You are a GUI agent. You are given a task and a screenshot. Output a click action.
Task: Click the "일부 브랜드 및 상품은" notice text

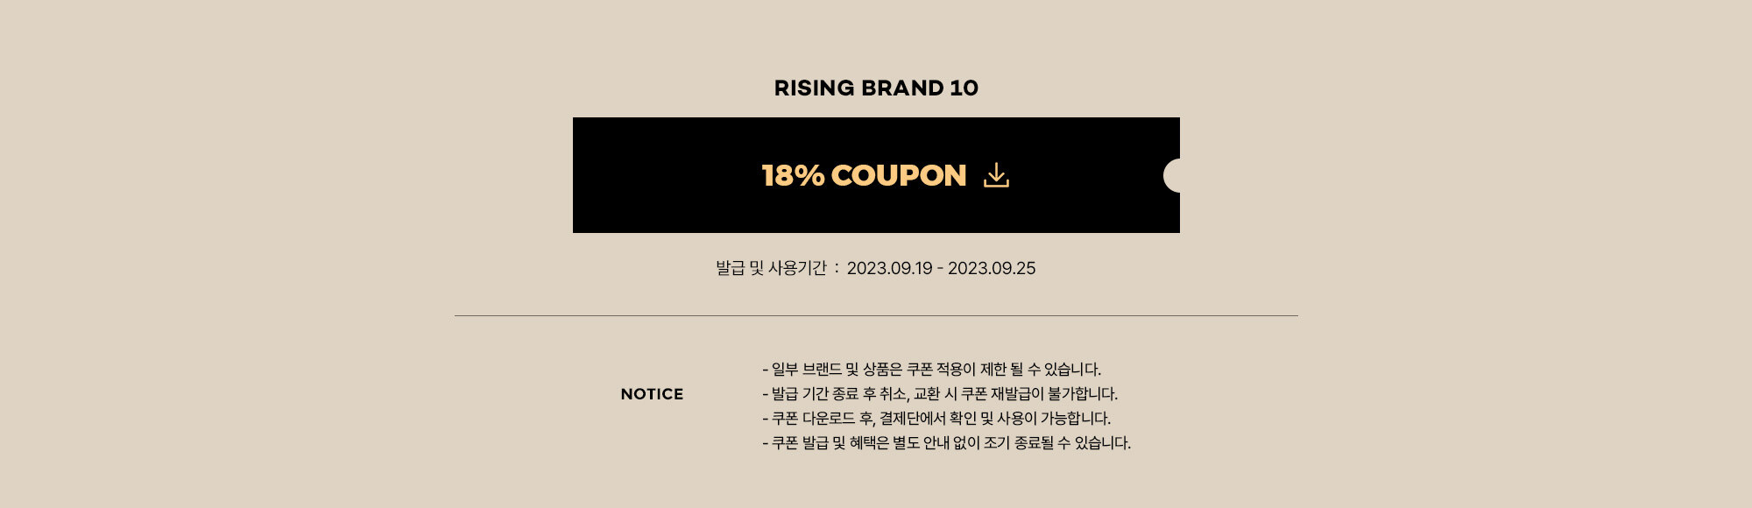837,370
